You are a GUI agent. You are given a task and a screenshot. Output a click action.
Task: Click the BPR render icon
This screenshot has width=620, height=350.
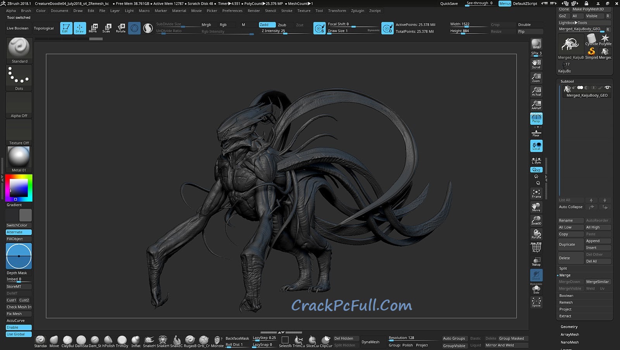tap(536, 44)
